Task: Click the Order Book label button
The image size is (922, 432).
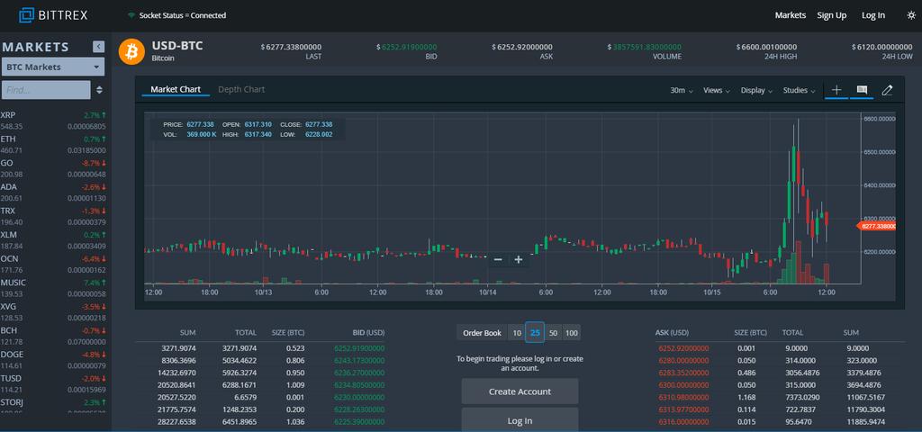Action: coord(482,333)
